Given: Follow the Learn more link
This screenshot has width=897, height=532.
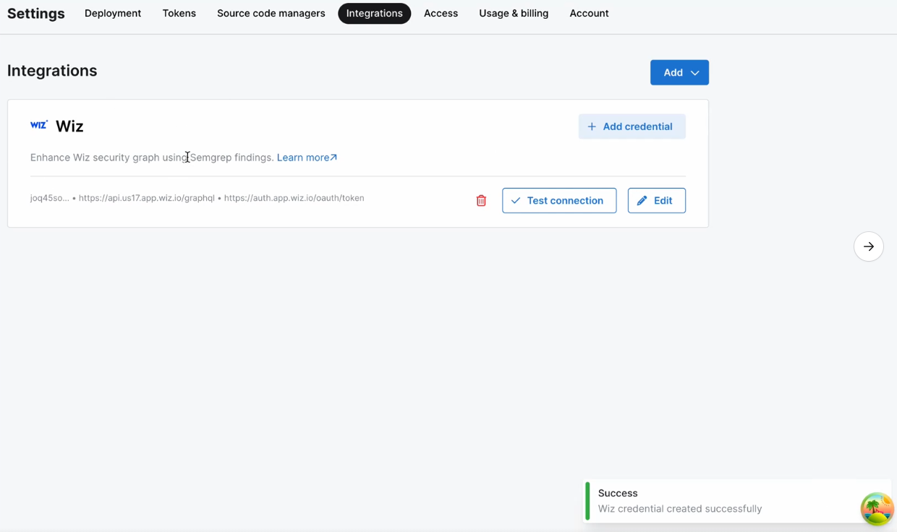Looking at the screenshot, I should tap(302, 157).
